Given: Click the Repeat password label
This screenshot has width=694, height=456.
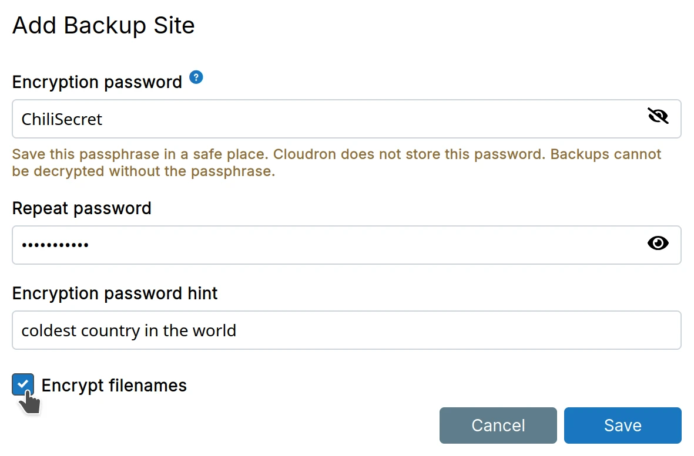Looking at the screenshot, I should tap(82, 208).
